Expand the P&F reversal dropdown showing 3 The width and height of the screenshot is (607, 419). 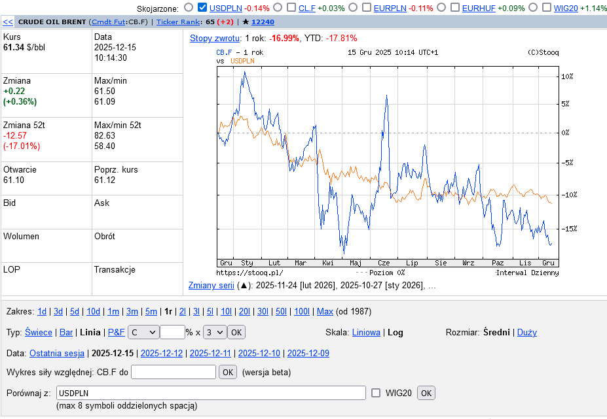tap(215, 332)
